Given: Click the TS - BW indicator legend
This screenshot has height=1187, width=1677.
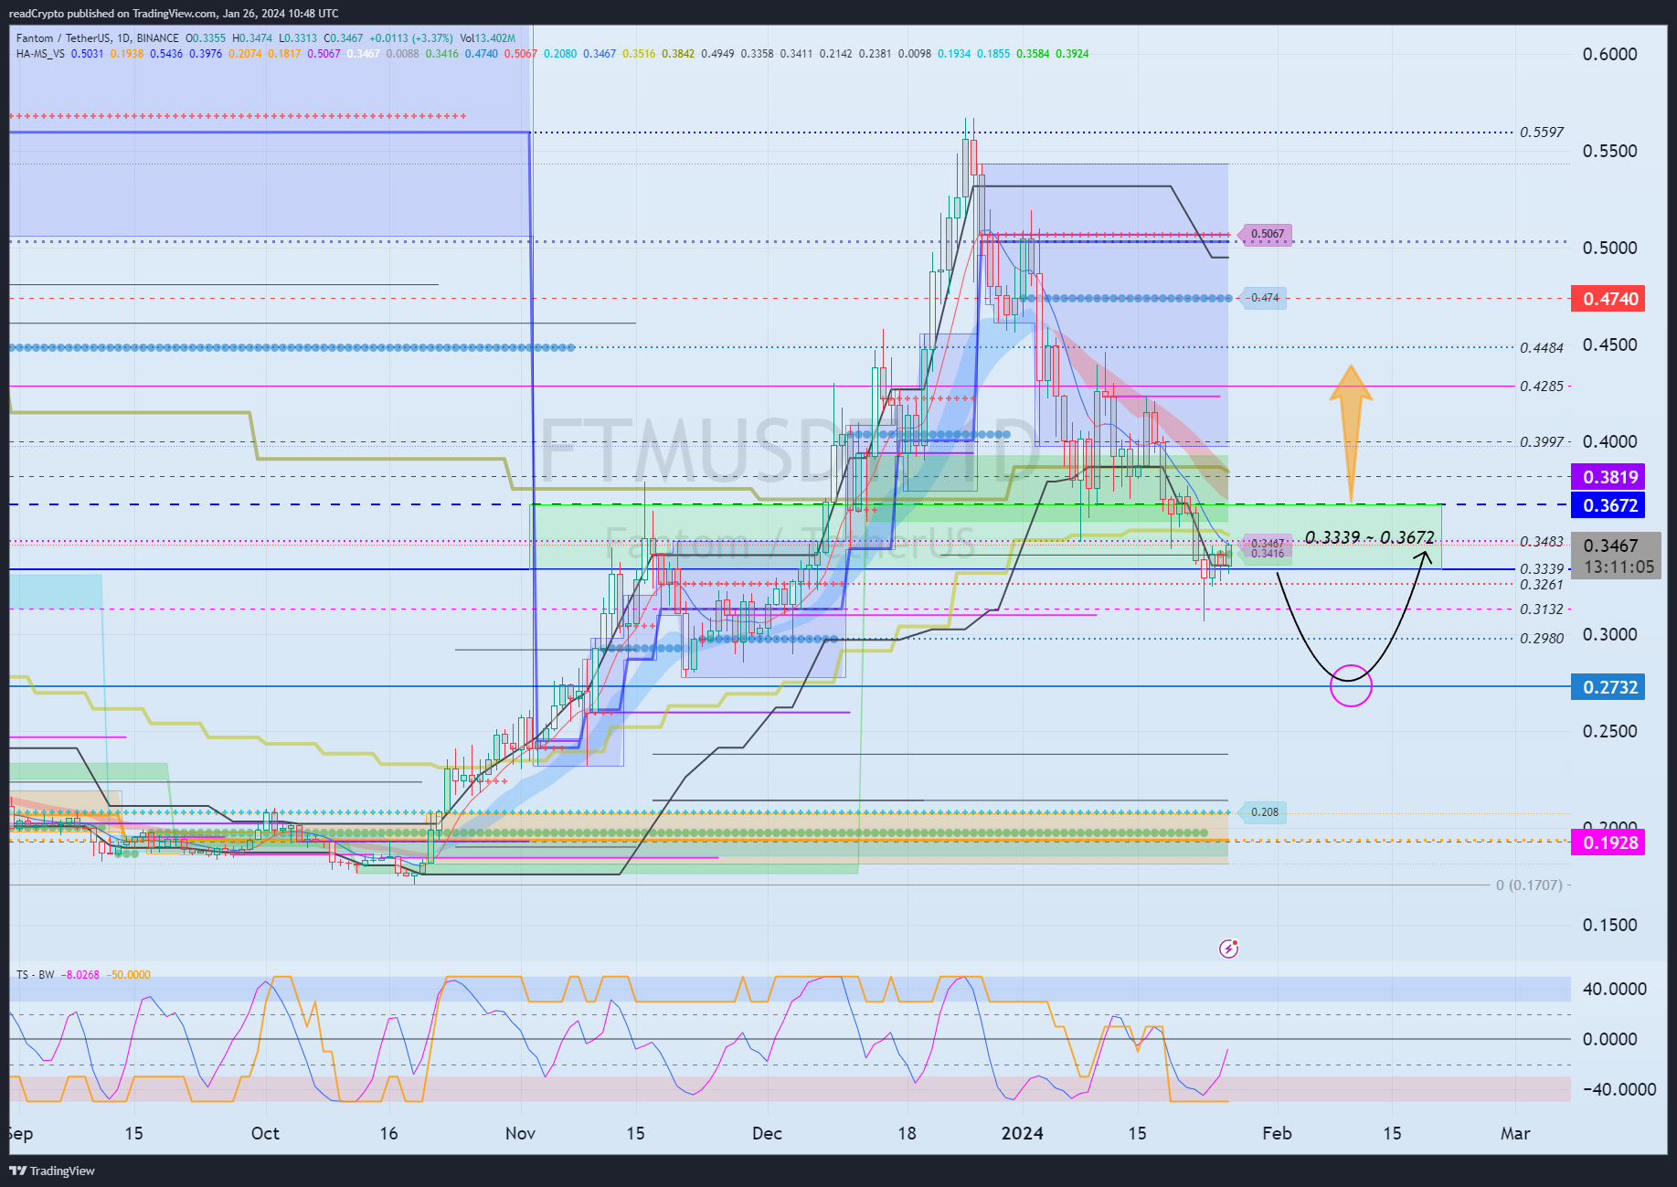Looking at the screenshot, I should click(35, 975).
